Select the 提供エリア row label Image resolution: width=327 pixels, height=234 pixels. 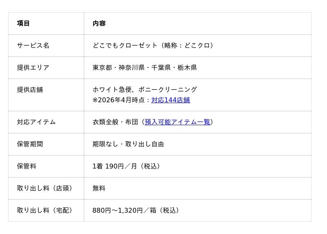click(33, 67)
